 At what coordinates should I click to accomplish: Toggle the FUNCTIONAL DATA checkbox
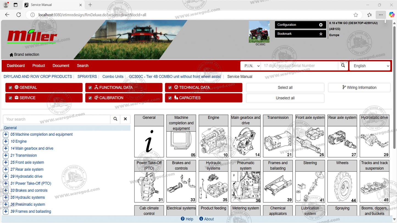[90, 87]
